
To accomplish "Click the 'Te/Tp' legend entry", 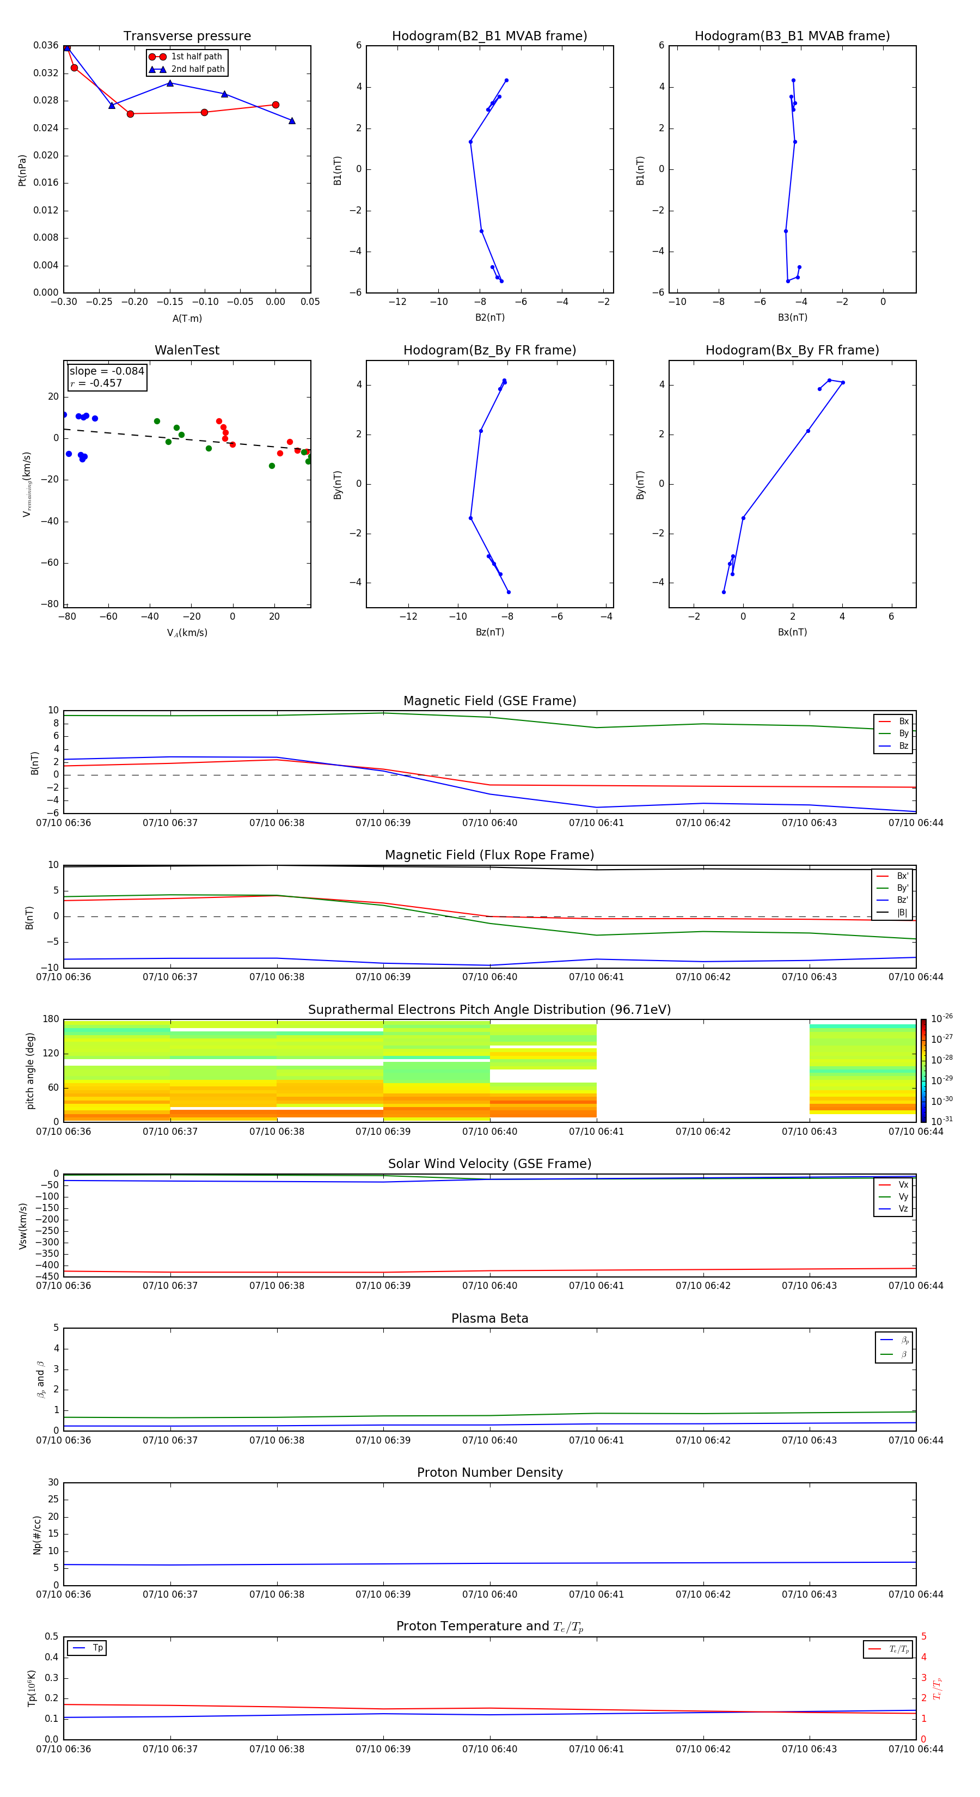I will (x=889, y=1649).
